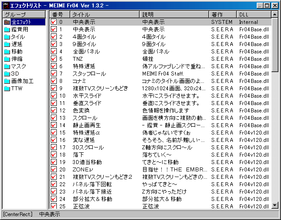Disable effect 18 落下 checkbox
Image resolution: width=281 pixels, height=220 pixels.
coord(54,155)
